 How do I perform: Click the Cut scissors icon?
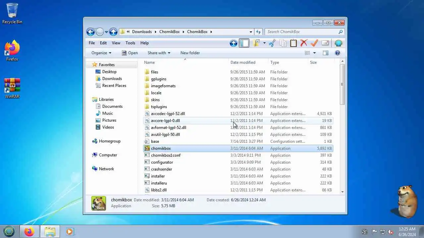(272, 43)
